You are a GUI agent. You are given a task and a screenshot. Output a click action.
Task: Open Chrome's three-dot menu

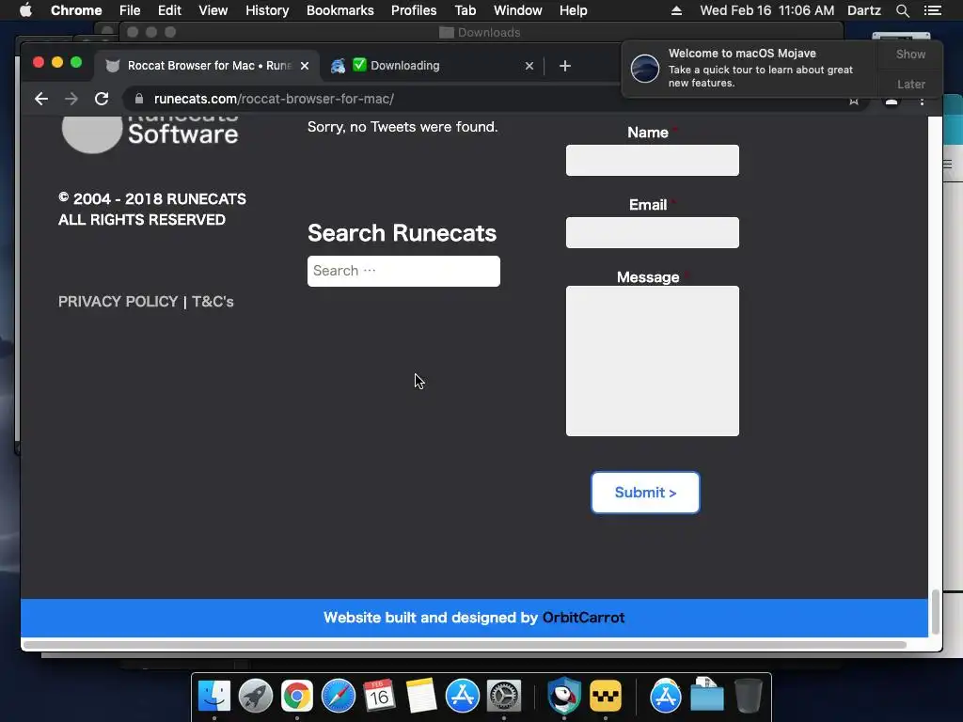pos(922,100)
